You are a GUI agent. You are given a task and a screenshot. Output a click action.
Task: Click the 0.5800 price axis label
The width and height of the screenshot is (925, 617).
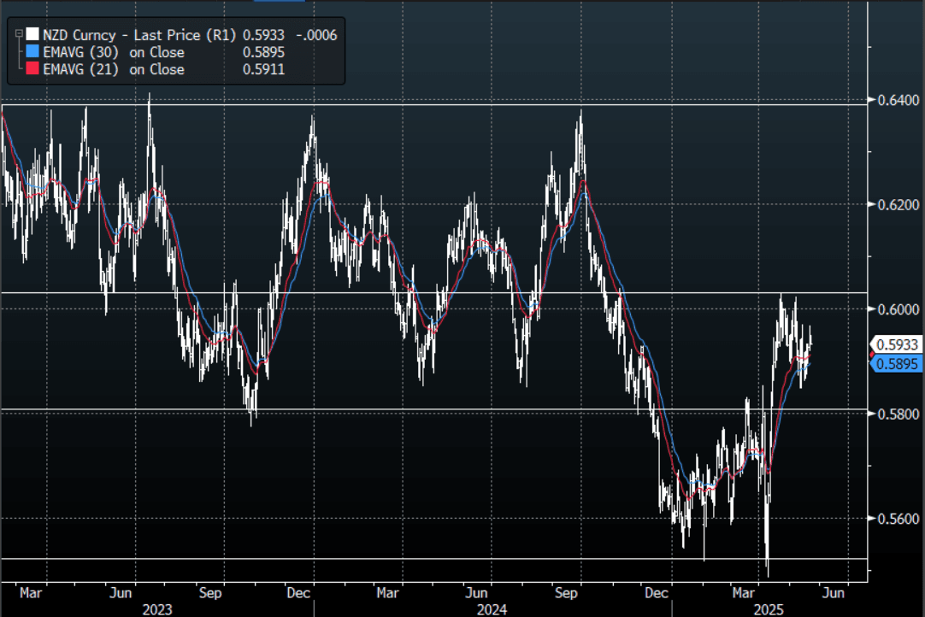(x=893, y=414)
